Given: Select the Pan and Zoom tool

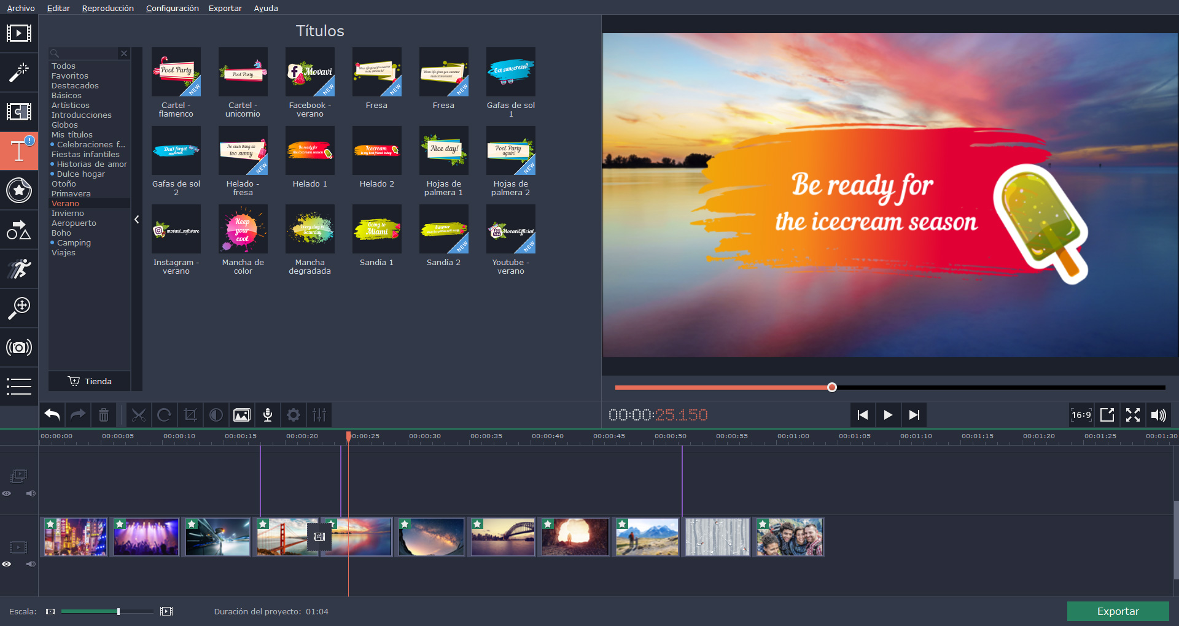Looking at the screenshot, I should (x=18, y=307).
